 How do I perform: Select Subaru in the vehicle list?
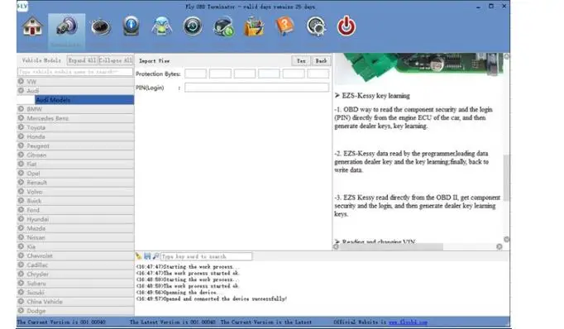pyautogui.click(x=75, y=284)
